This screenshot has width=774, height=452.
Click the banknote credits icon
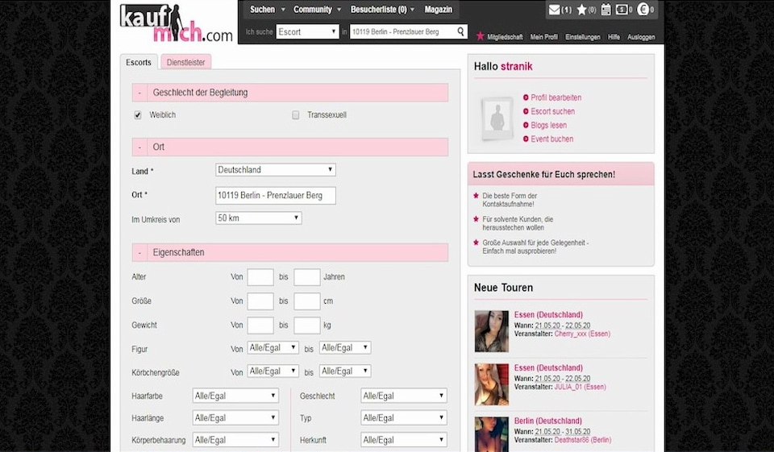point(623,10)
